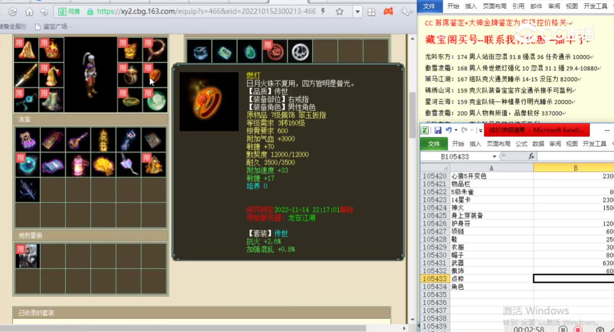Select the golden triangular hat equipment slot

click(x=26, y=50)
